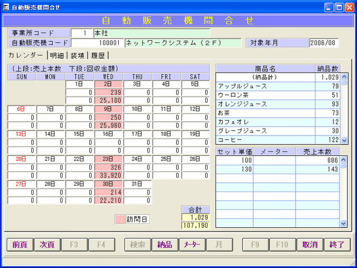Switch to the カレンダー tab

(25, 55)
